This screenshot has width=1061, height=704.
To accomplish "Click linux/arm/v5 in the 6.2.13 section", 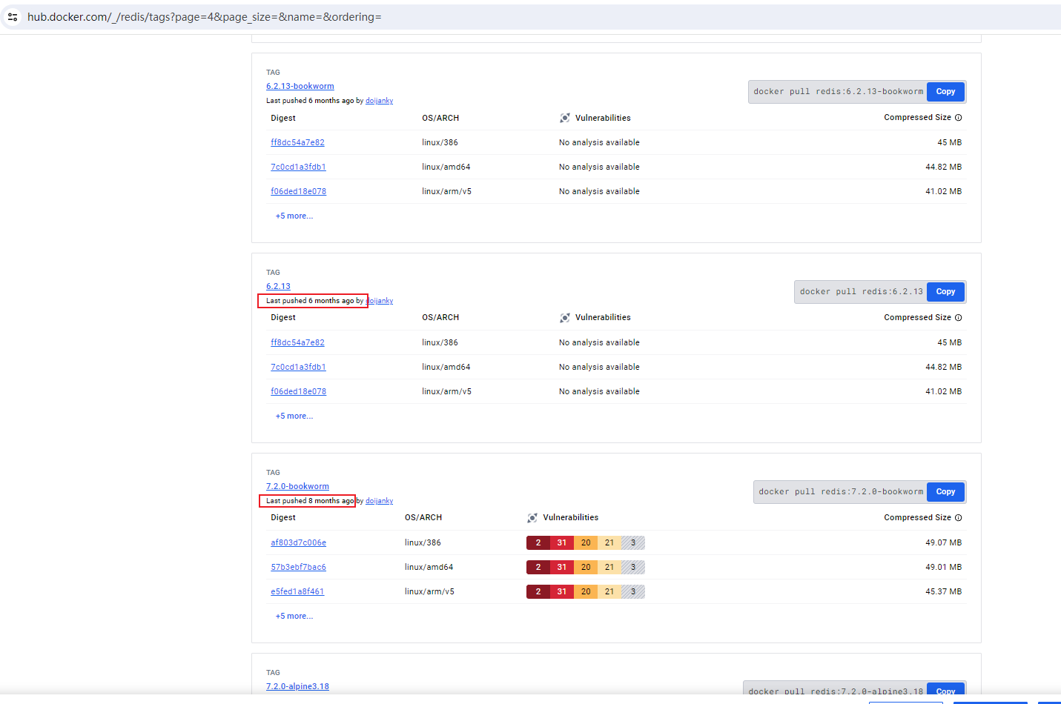I will pyautogui.click(x=446, y=391).
